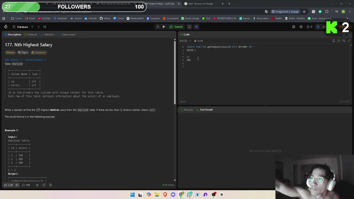Switch to the Editorial tab
The height and width of the screenshot is (199, 354).
(x=30, y=35)
